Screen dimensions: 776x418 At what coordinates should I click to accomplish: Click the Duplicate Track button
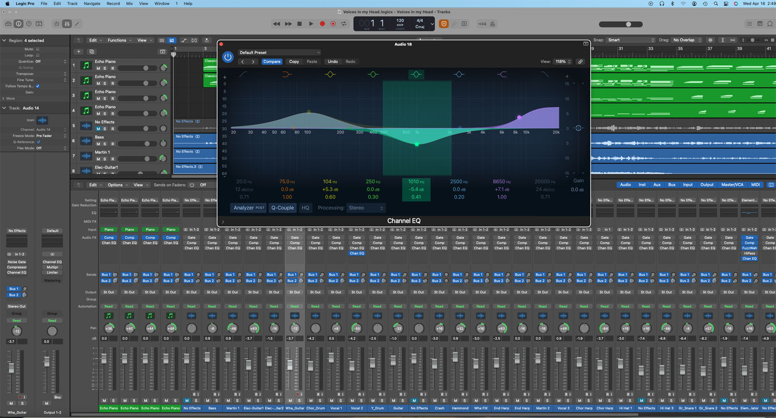(92, 52)
